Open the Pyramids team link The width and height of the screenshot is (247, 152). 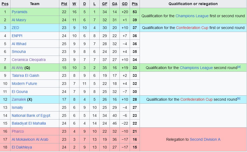pos(20,12)
